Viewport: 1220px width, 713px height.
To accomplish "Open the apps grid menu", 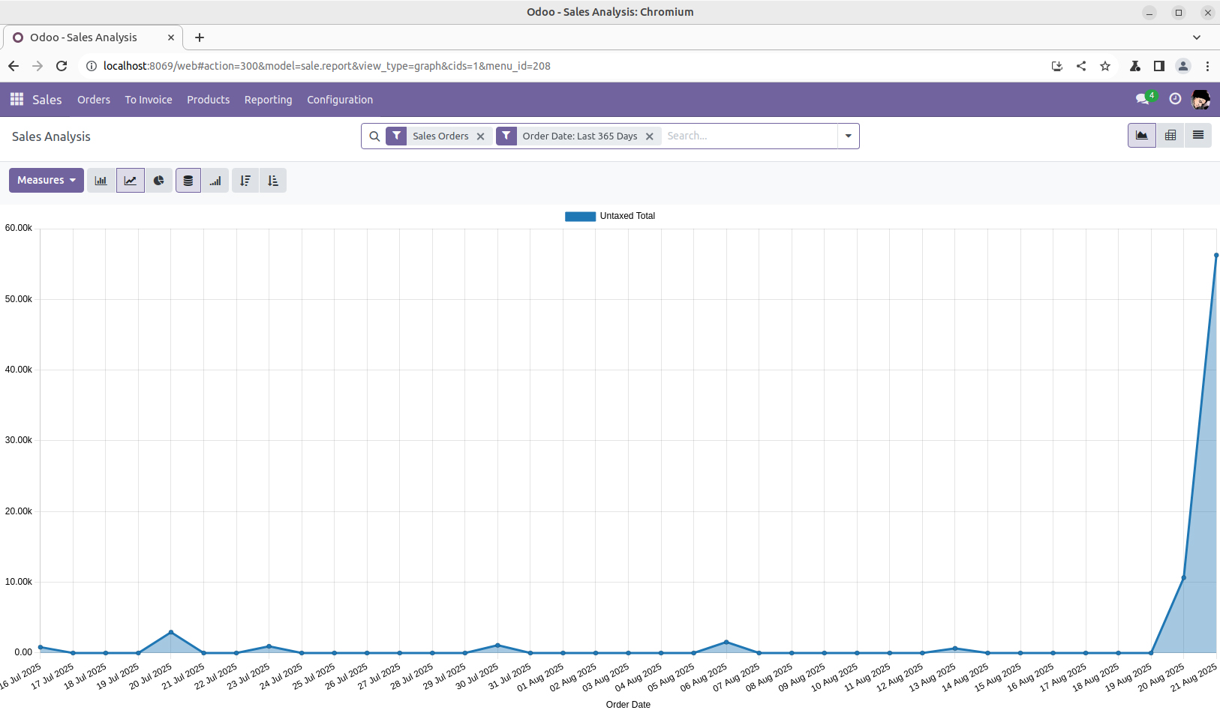I will point(17,100).
